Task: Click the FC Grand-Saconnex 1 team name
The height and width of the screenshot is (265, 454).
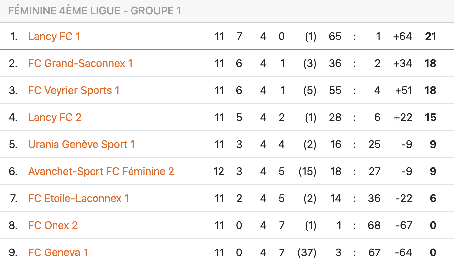Action: click(80, 63)
